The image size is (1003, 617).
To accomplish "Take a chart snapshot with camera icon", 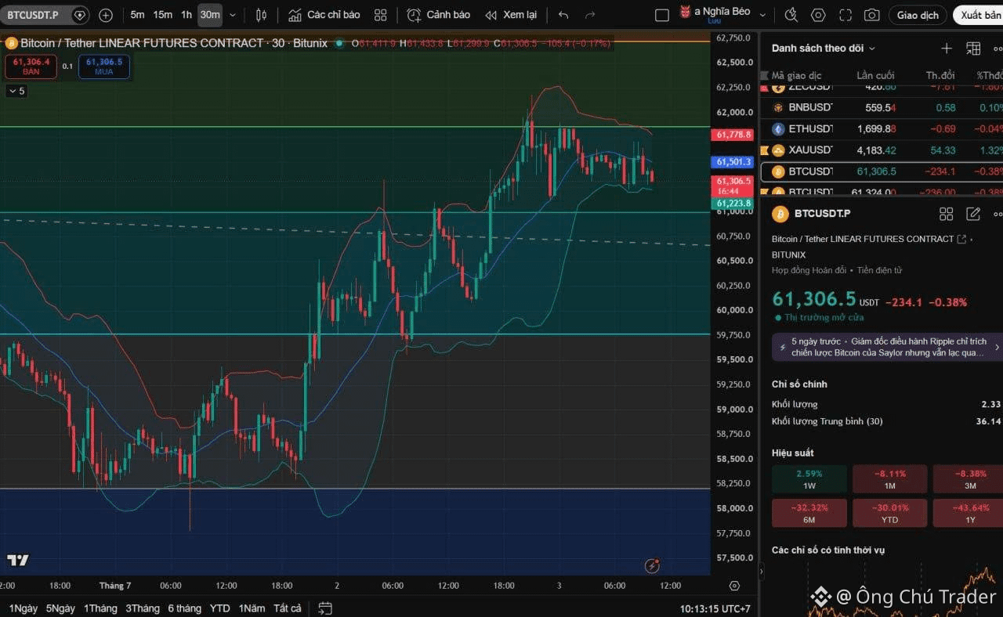I will [x=871, y=15].
